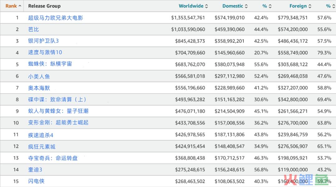336x187 pixels.
Task: Click the Rank ascending arrow icon
Action: [x=20, y=6]
